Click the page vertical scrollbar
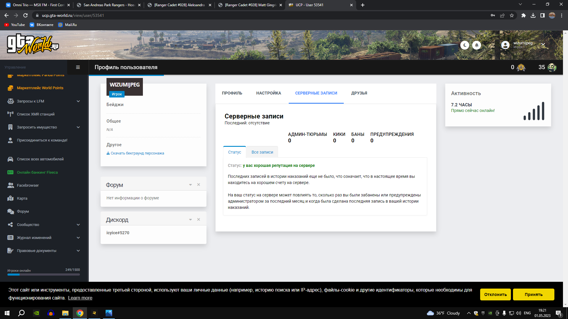The width and height of the screenshot is (568, 319). click(x=565, y=168)
